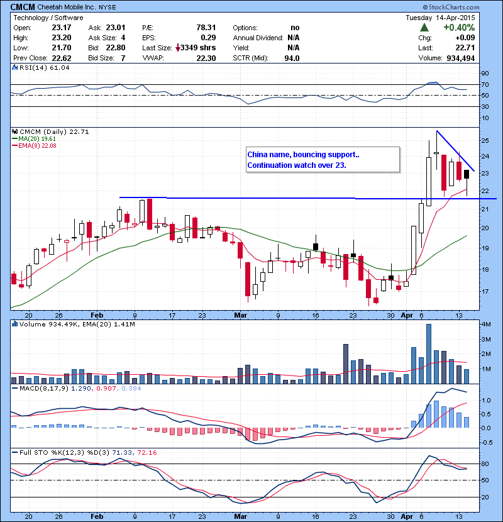
Task: Click the descending blue trendline at chart top
Action: (455, 151)
